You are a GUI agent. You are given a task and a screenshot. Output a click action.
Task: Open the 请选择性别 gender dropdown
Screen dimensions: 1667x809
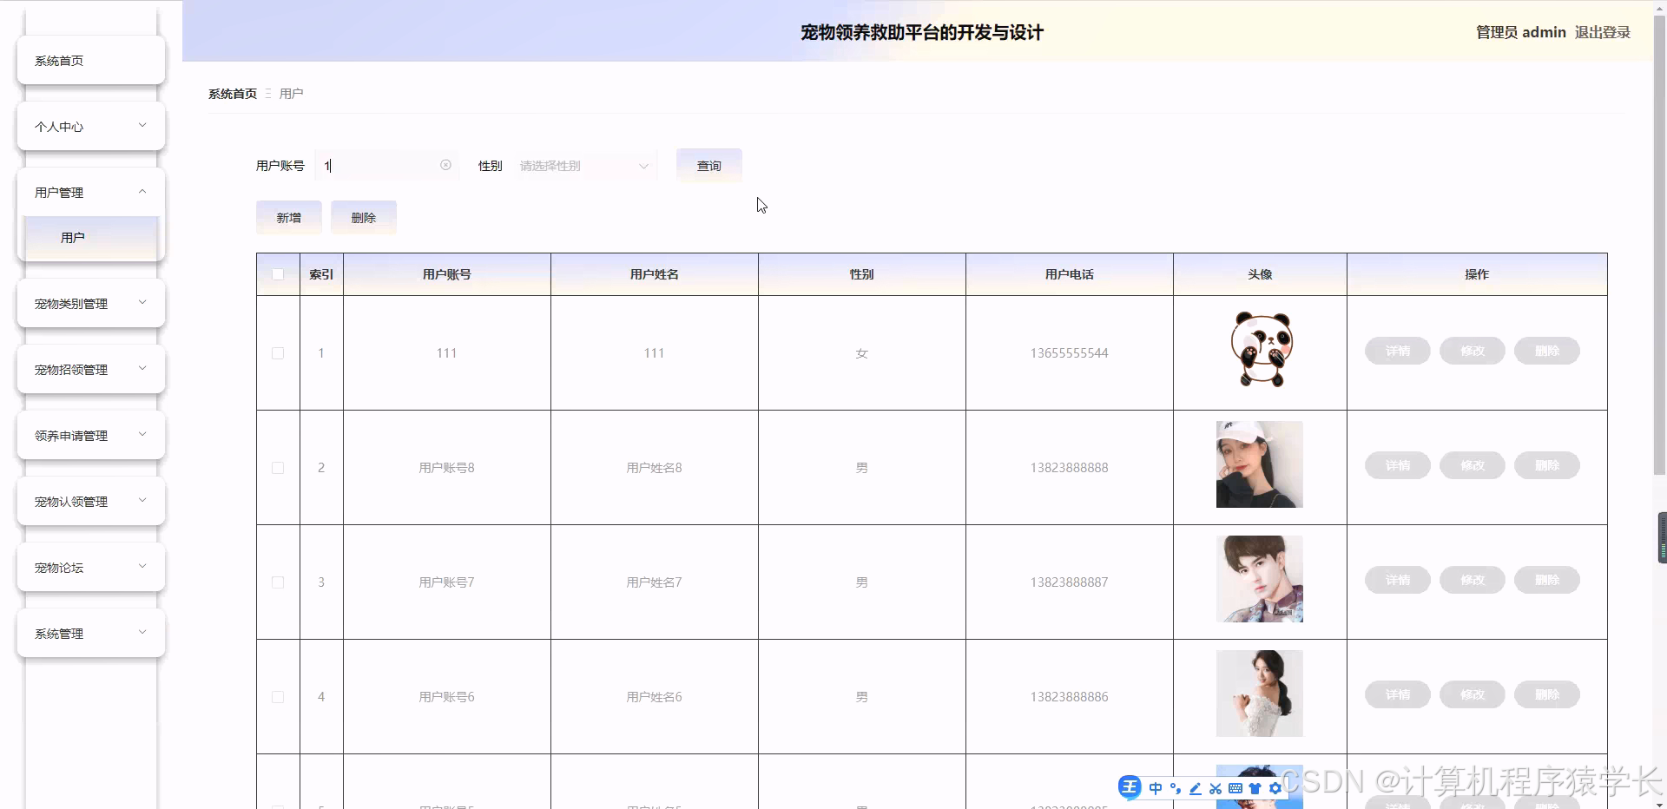point(583,165)
